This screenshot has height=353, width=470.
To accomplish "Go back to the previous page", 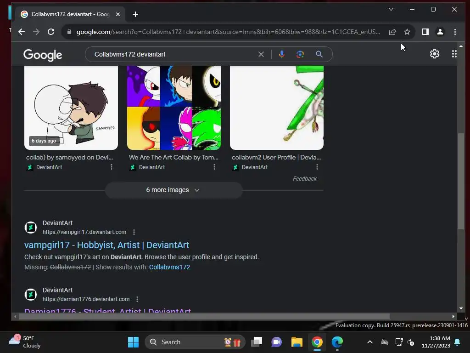I will [22, 32].
